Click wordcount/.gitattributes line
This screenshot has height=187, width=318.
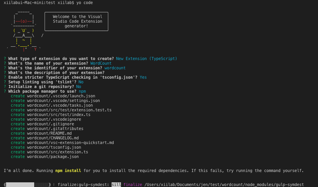point(47,129)
